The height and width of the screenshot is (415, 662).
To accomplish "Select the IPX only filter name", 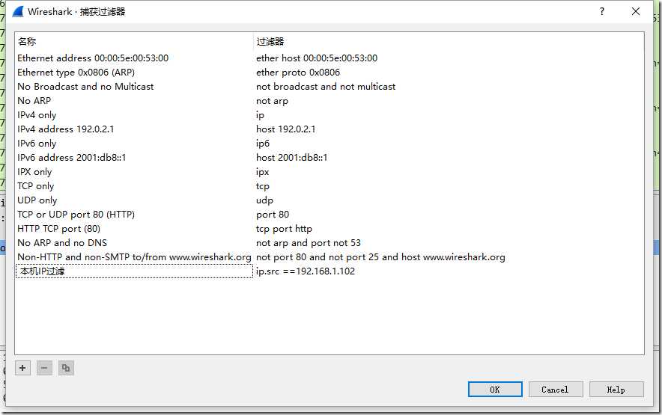I will pos(34,172).
